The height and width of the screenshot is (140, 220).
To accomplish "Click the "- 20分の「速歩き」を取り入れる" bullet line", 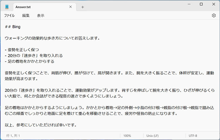I will (34, 56).
